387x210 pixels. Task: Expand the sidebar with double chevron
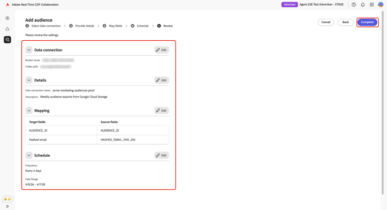click(7, 206)
